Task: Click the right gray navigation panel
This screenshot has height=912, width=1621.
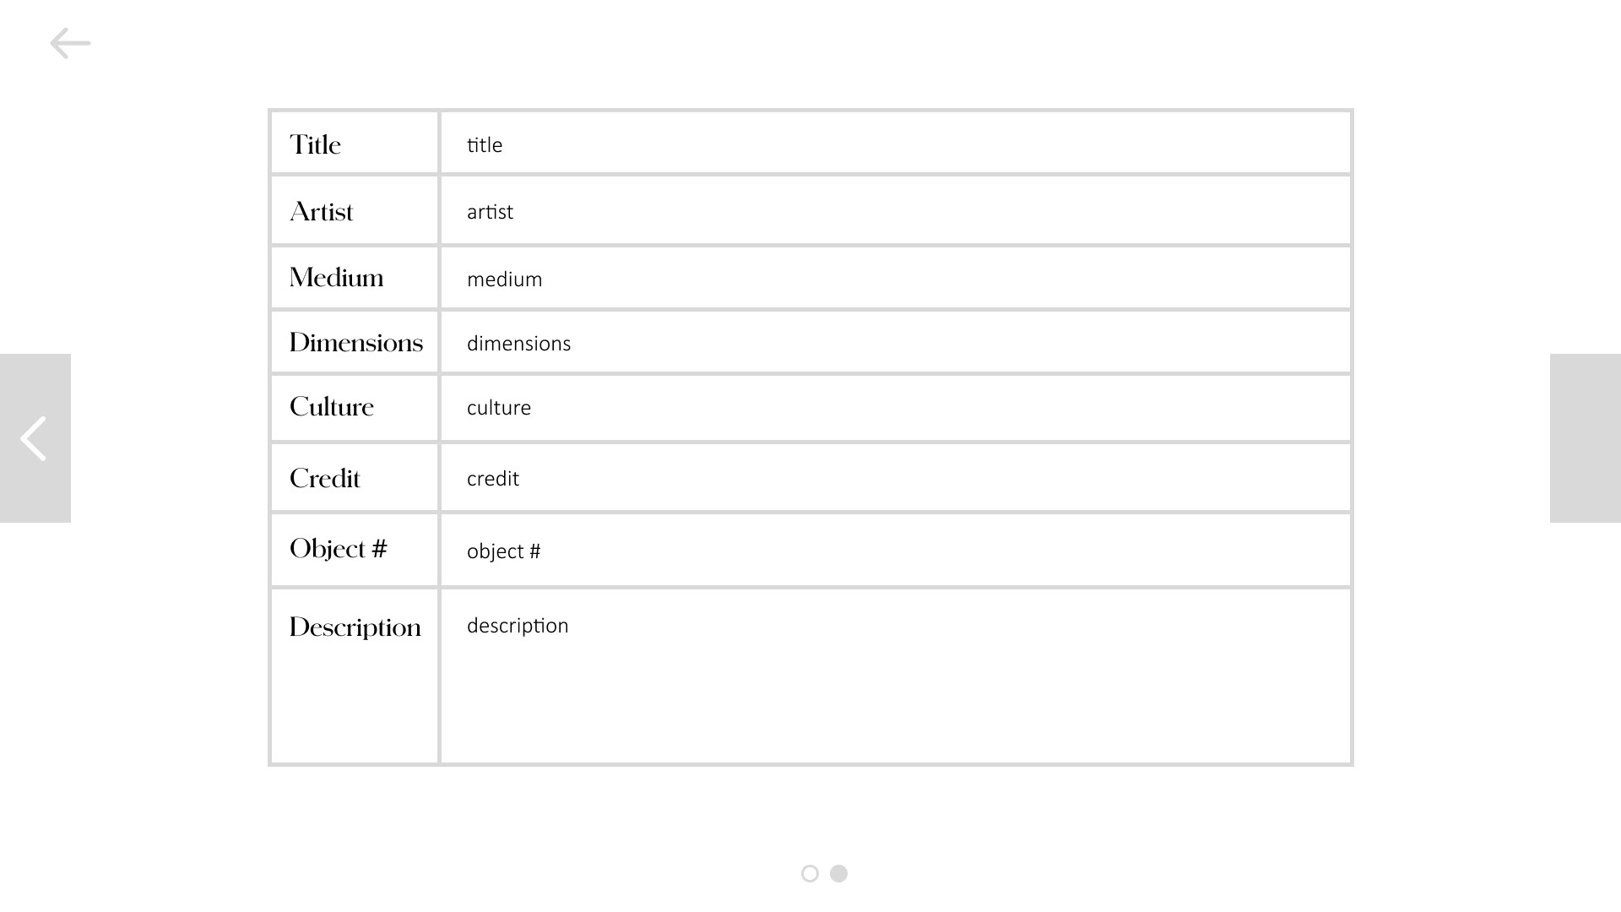Action: point(1585,438)
